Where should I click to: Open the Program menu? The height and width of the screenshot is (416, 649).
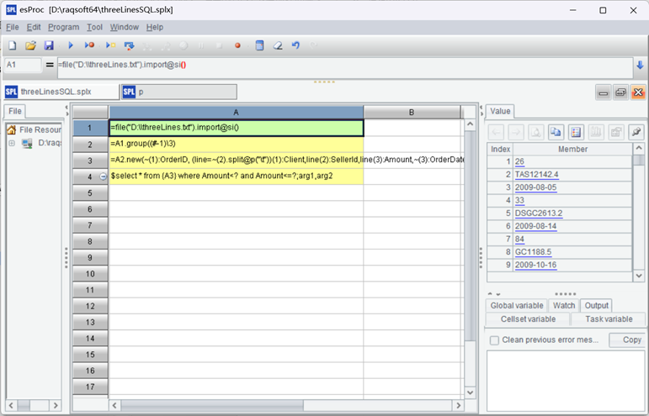click(x=63, y=27)
